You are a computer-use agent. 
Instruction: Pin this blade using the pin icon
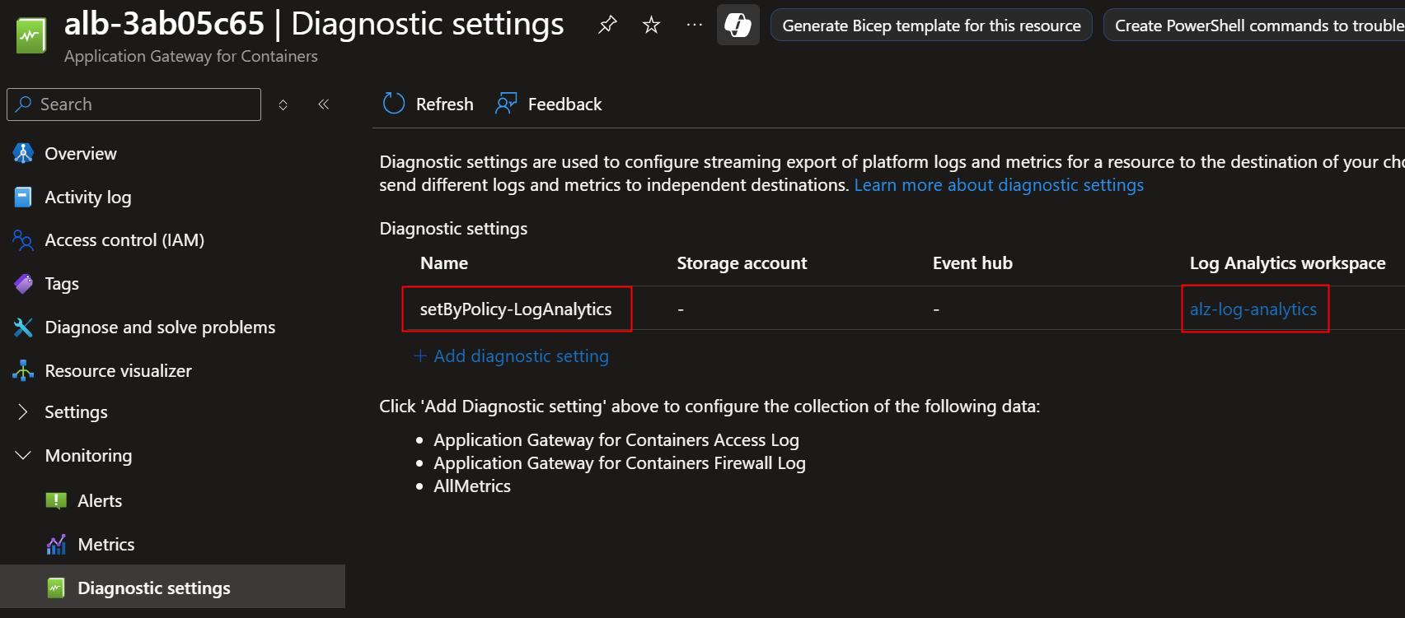pos(607,25)
